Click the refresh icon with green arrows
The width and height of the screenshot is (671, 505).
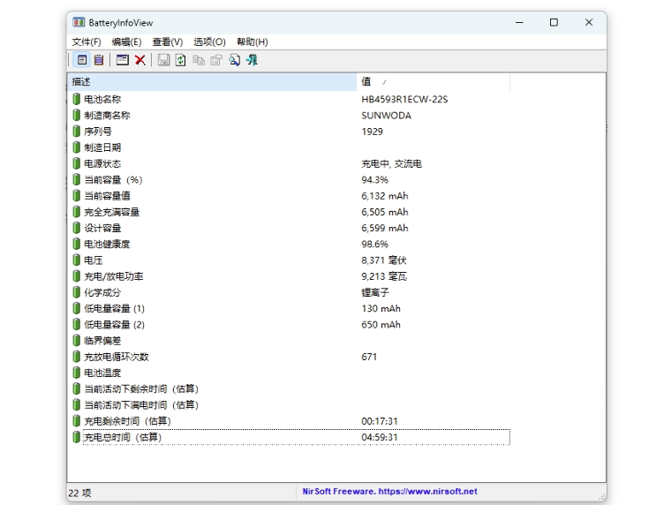pos(181,60)
